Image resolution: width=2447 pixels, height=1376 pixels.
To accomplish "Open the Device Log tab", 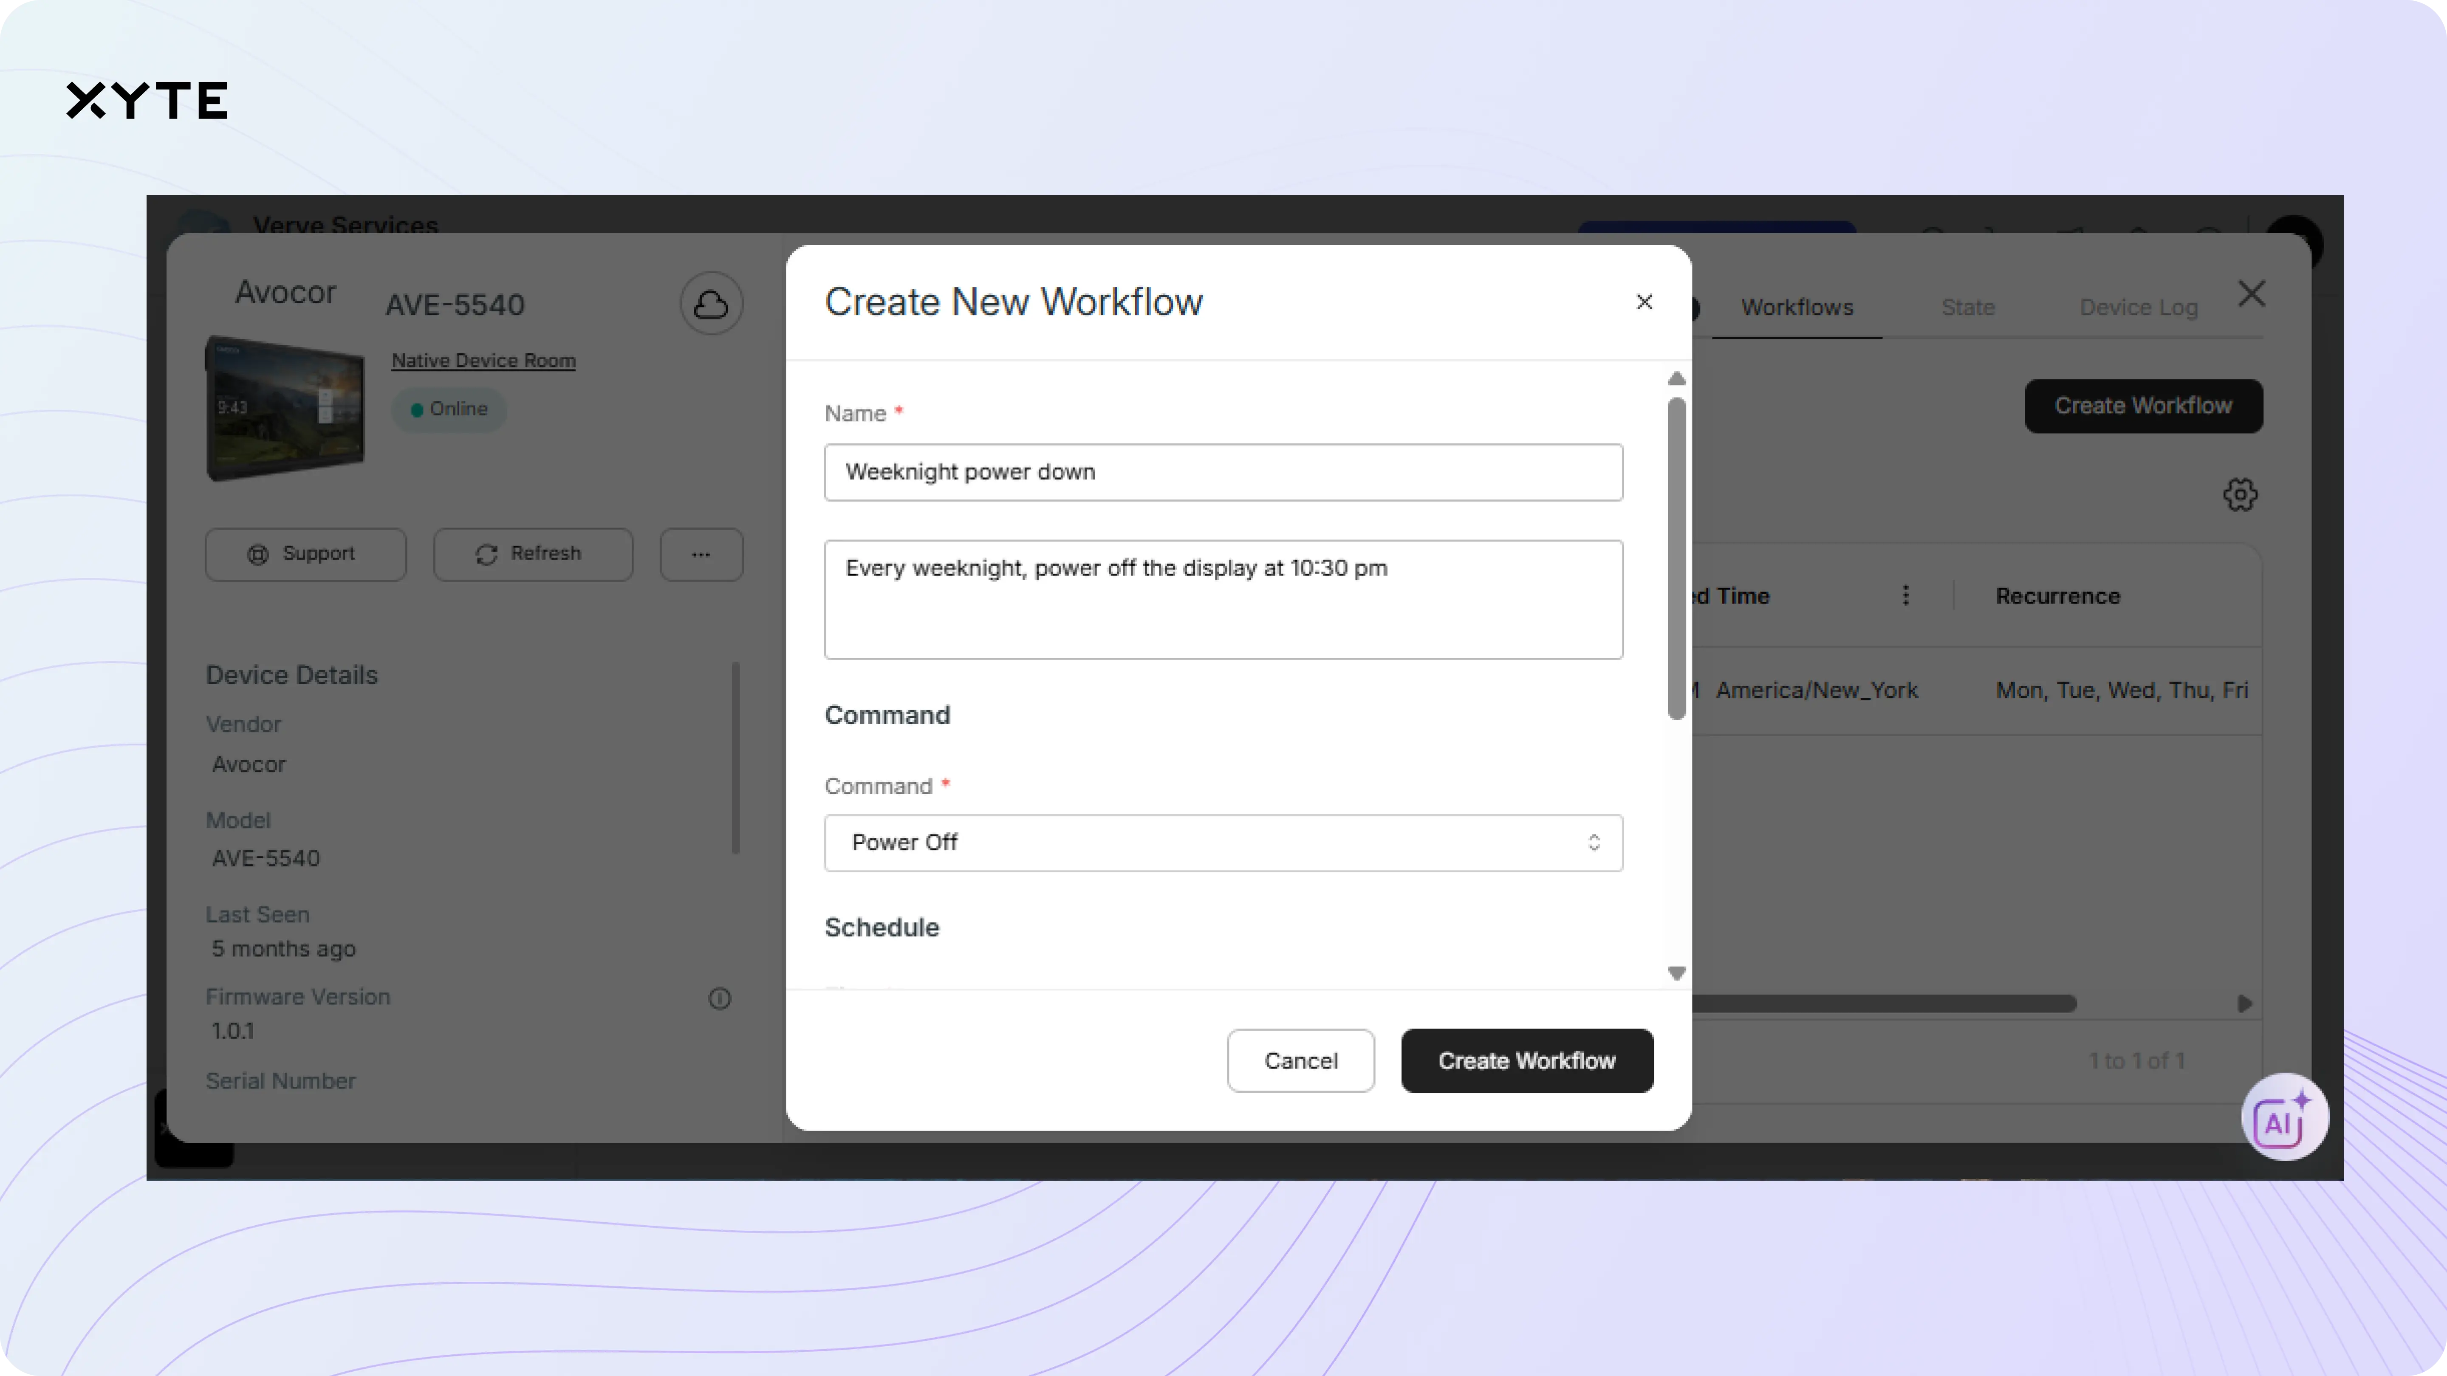I will 2137,307.
